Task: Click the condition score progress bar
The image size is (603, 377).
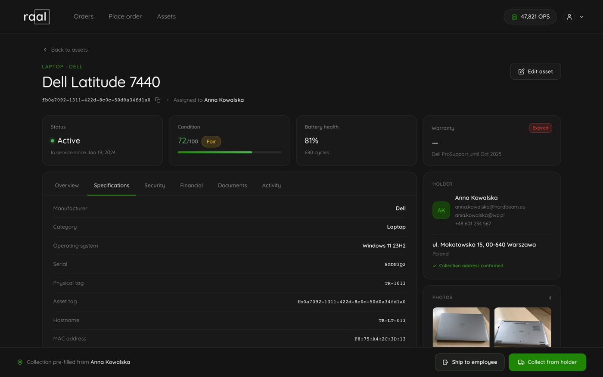Action: point(230,152)
